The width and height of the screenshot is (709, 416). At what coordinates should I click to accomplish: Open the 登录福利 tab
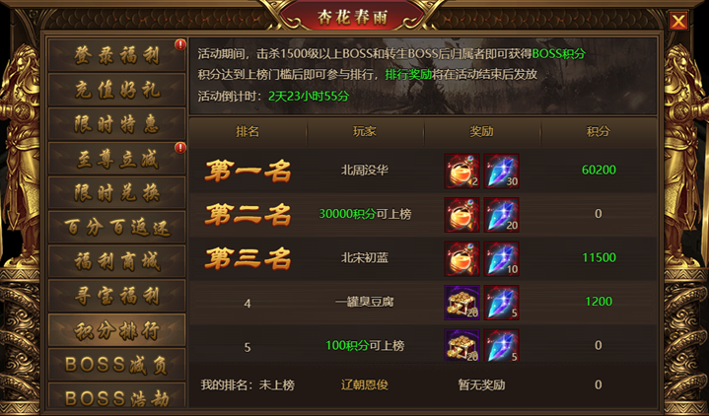[x=117, y=55]
